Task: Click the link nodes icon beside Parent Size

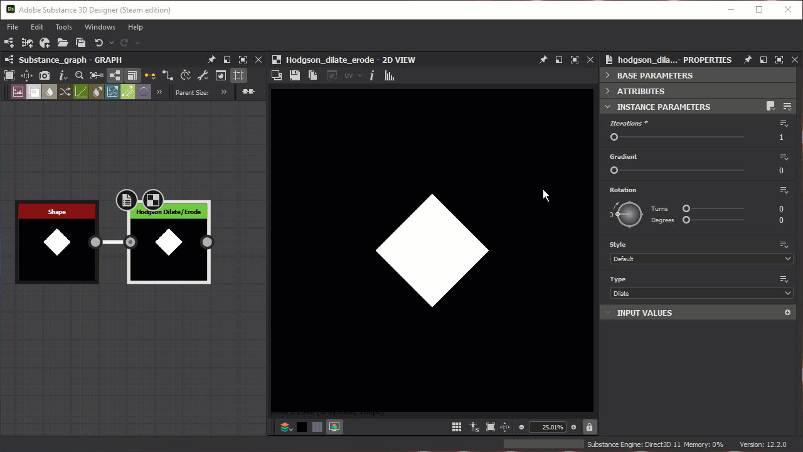Action: click(x=248, y=92)
